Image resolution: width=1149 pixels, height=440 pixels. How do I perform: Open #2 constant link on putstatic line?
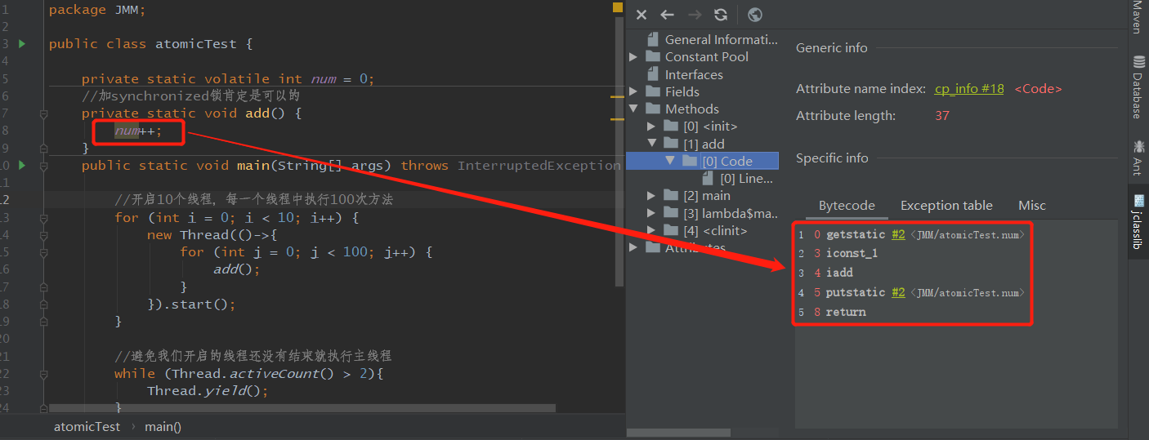pyautogui.click(x=898, y=292)
